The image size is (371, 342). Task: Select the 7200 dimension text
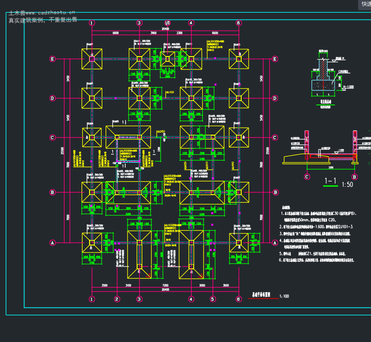point(166,285)
